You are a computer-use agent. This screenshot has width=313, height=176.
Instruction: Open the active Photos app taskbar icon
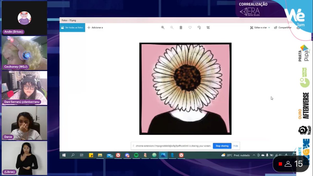[163, 155]
